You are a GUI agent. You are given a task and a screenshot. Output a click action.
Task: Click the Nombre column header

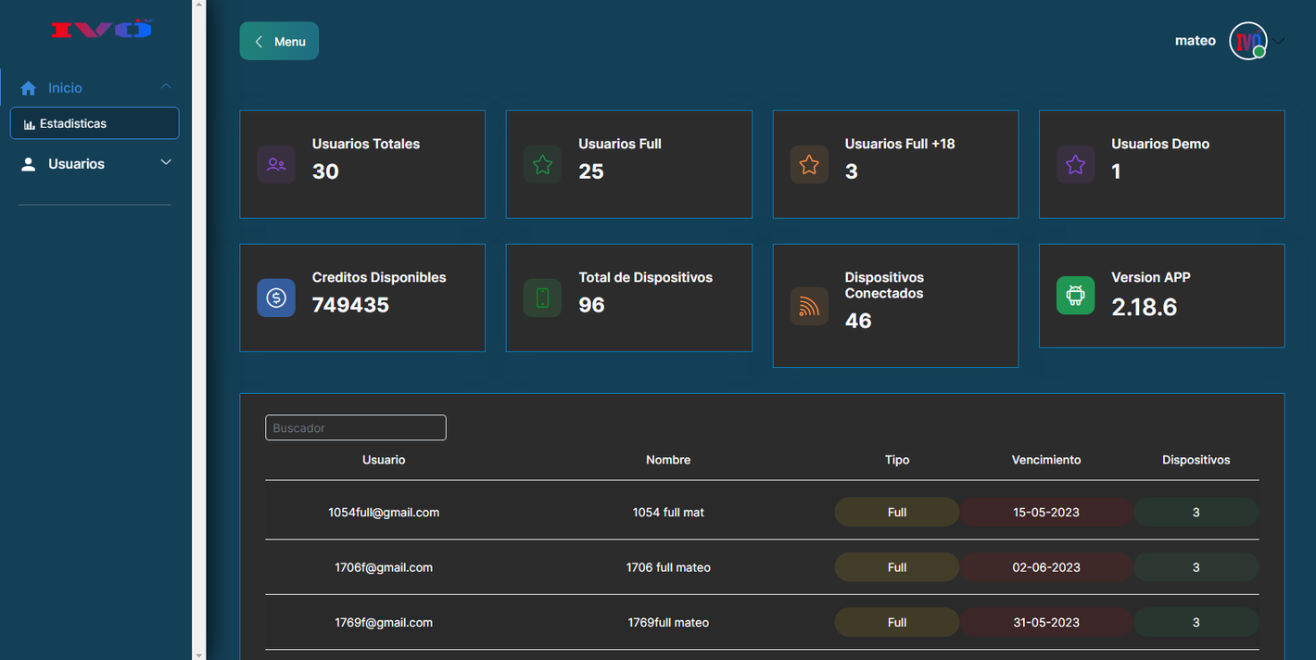(668, 460)
